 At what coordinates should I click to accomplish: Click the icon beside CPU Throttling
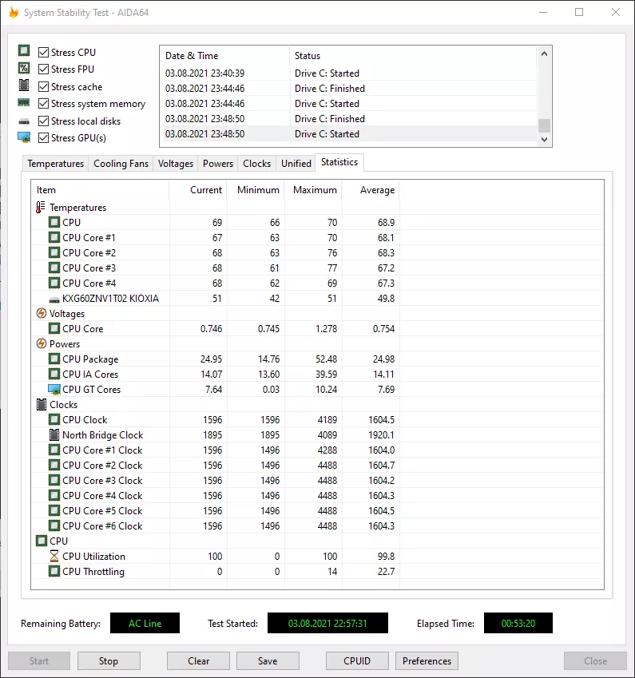click(x=54, y=571)
